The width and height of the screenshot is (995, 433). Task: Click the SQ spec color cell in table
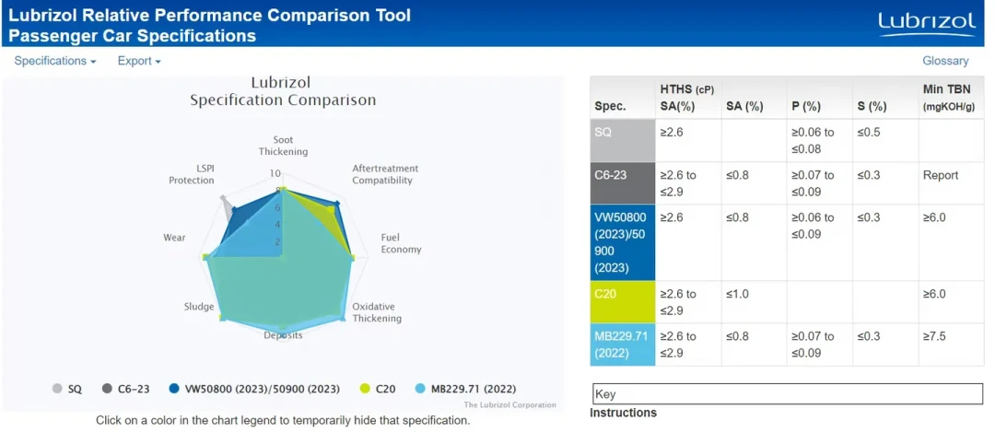click(x=623, y=140)
